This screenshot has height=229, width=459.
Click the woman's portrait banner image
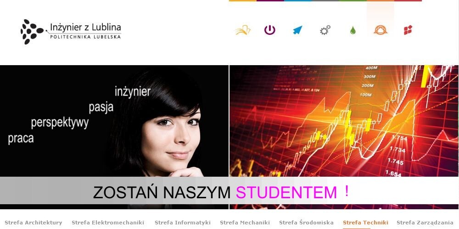tap(114, 121)
